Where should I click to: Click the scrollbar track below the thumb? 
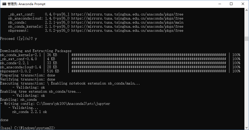(246, 83)
